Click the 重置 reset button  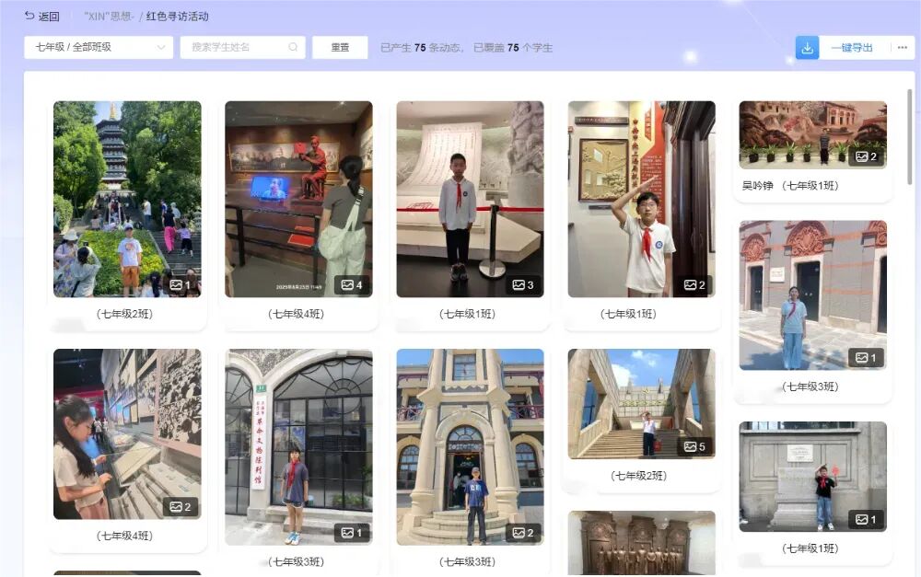coord(340,47)
